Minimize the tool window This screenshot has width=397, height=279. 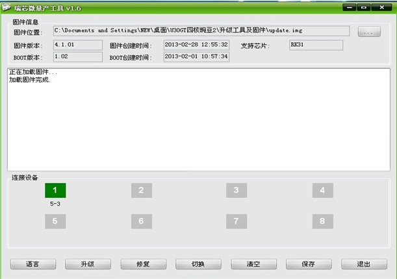(350, 7)
